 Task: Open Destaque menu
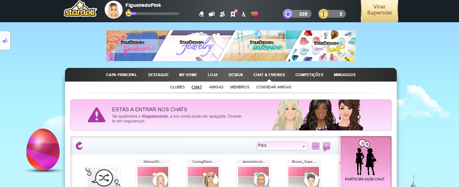(158, 75)
